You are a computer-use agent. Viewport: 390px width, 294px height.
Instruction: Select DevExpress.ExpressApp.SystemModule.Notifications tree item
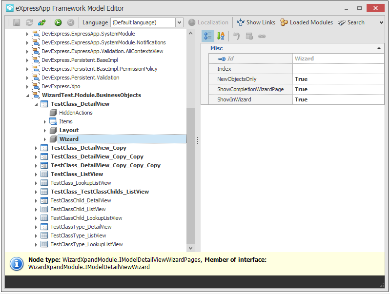[x=103, y=42]
